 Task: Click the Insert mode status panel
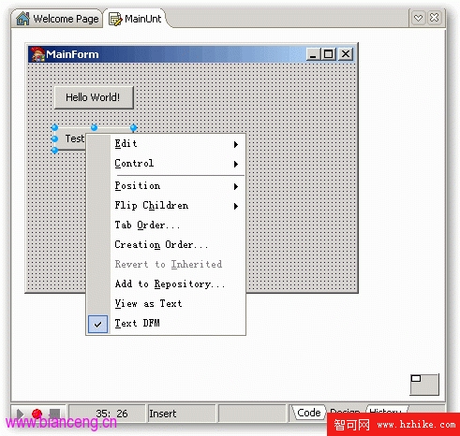pos(182,414)
